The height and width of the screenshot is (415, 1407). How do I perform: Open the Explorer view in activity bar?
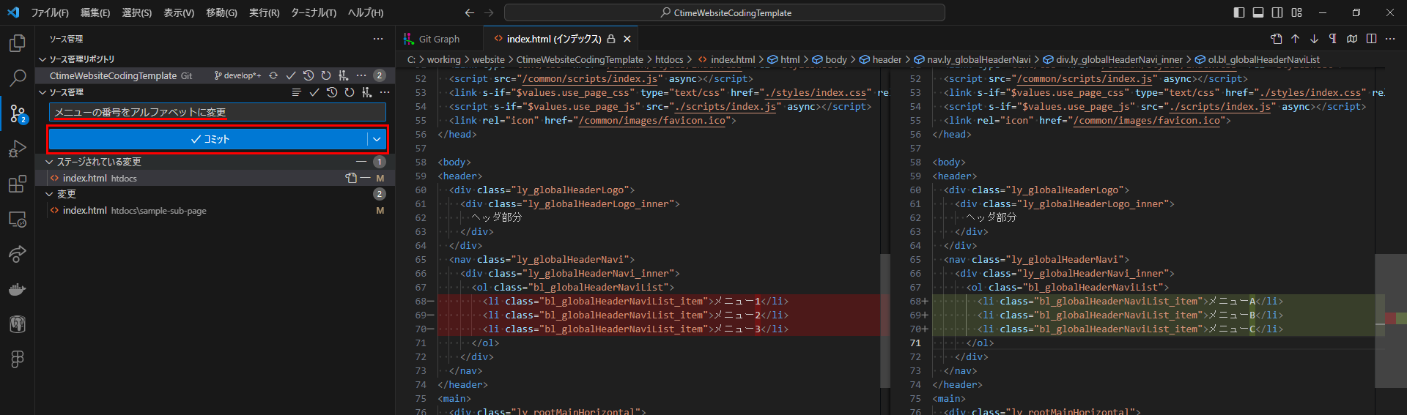[x=17, y=43]
